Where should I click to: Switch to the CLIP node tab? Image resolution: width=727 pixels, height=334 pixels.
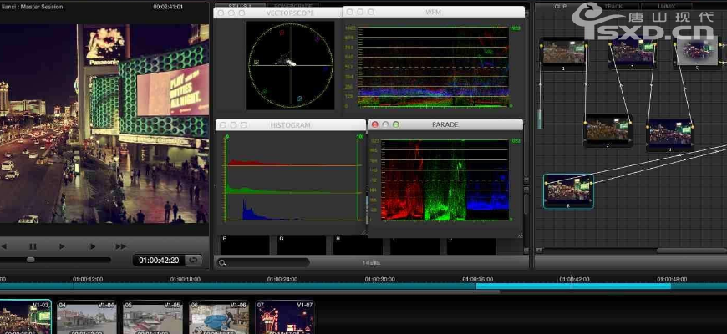pyautogui.click(x=561, y=7)
